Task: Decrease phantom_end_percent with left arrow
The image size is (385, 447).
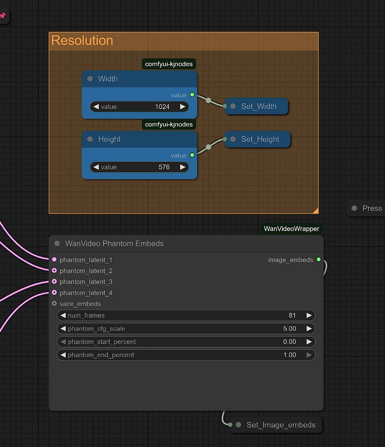Action: click(x=63, y=355)
